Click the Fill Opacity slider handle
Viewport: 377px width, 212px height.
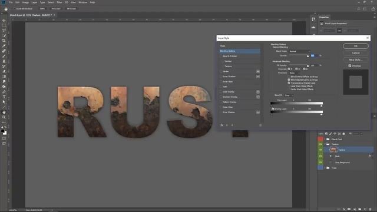click(307, 65)
